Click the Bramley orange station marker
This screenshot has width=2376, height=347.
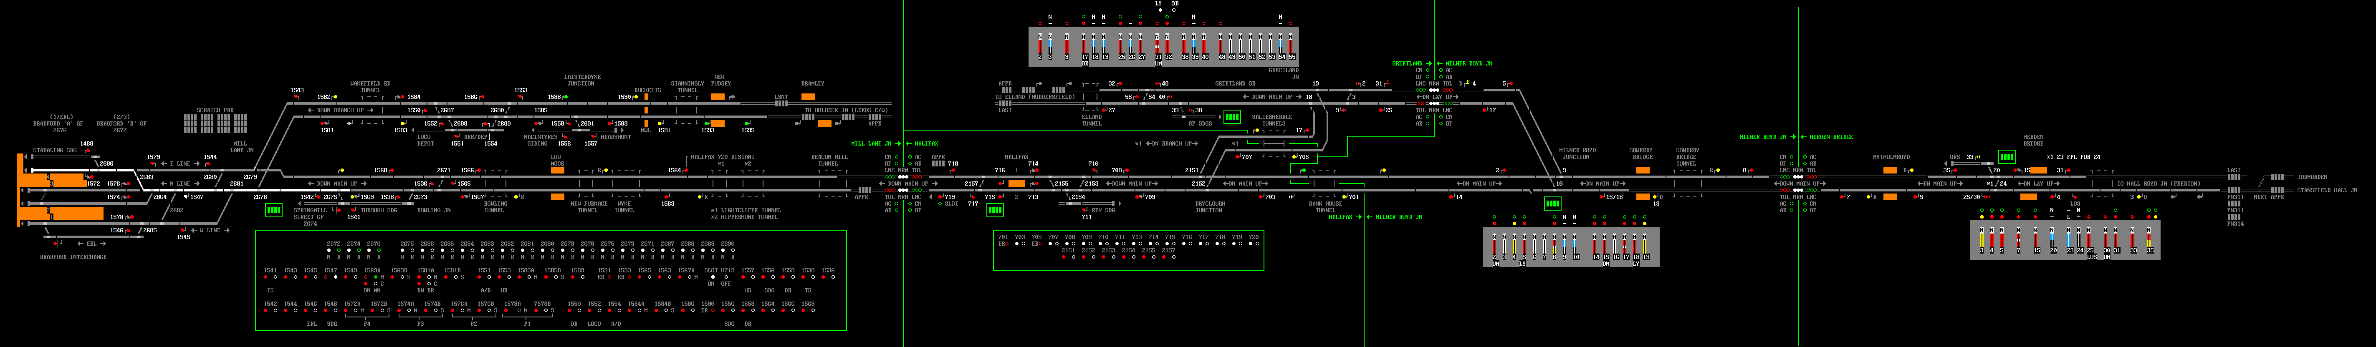(808, 97)
